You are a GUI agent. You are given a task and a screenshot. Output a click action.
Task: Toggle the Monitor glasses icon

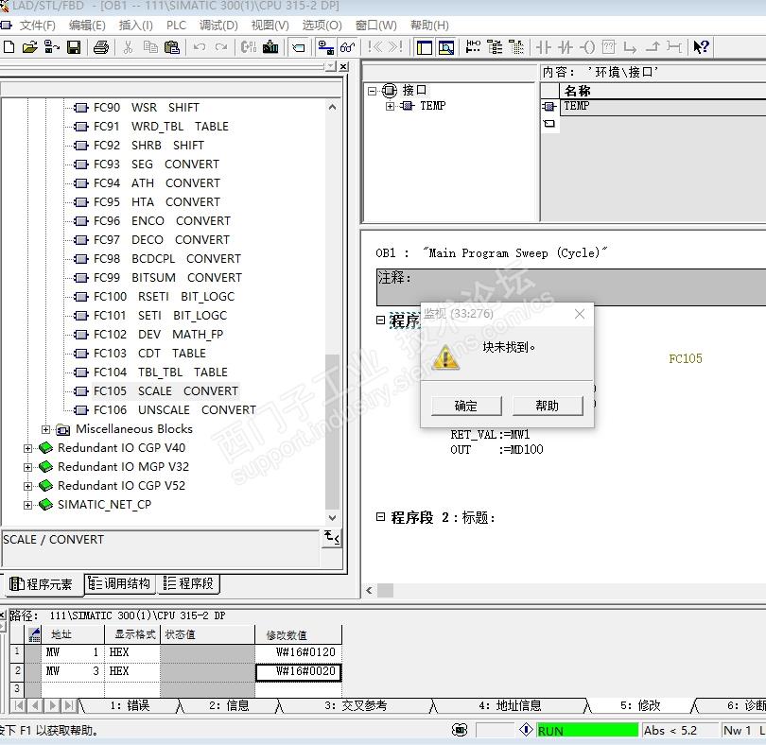(x=347, y=47)
